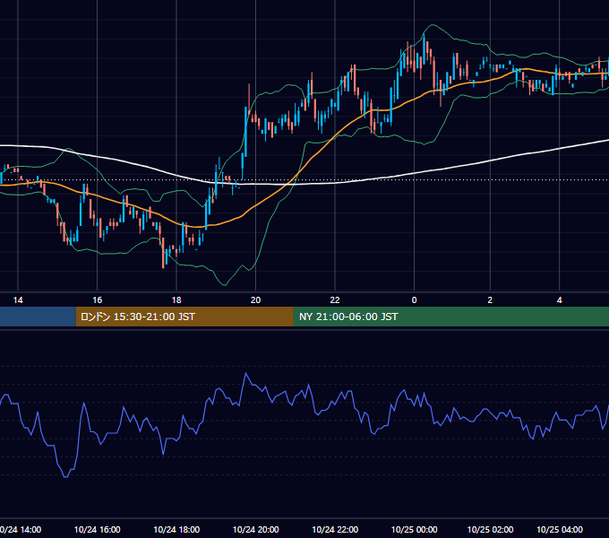
Task: Click the 10/25 04:00 date label
Action: click(559, 529)
